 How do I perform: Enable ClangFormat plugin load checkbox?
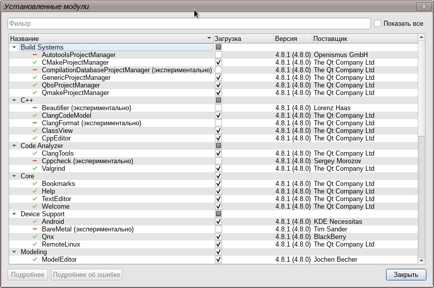click(x=219, y=123)
